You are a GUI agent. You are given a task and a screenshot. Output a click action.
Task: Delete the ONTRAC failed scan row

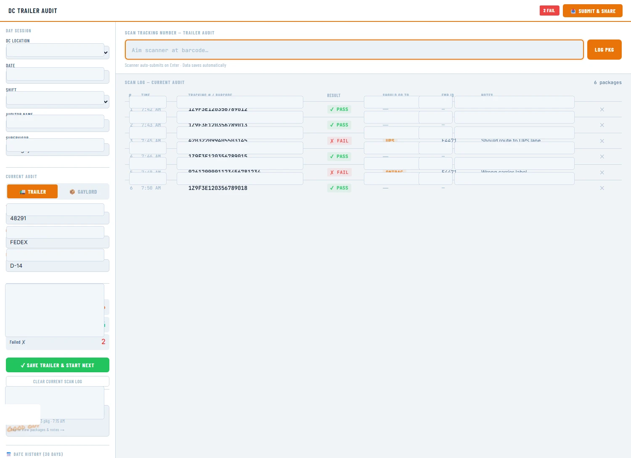click(602, 173)
